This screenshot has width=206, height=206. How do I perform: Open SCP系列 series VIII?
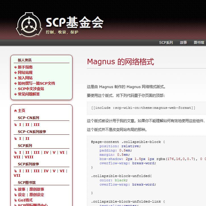pyautogui.click(x=29, y=157)
